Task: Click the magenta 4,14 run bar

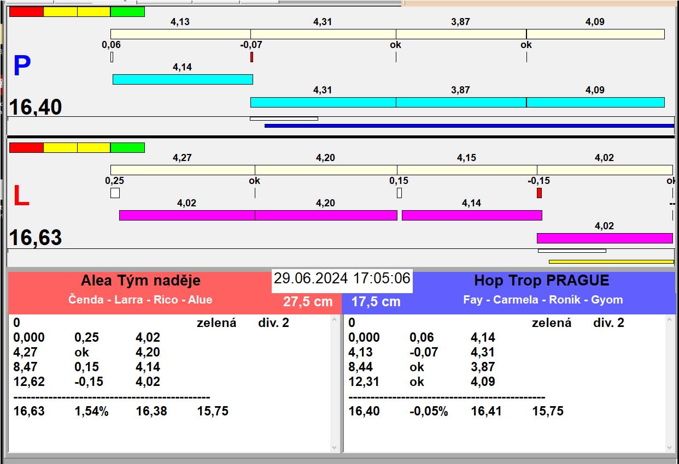Action: click(x=472, y=216)
